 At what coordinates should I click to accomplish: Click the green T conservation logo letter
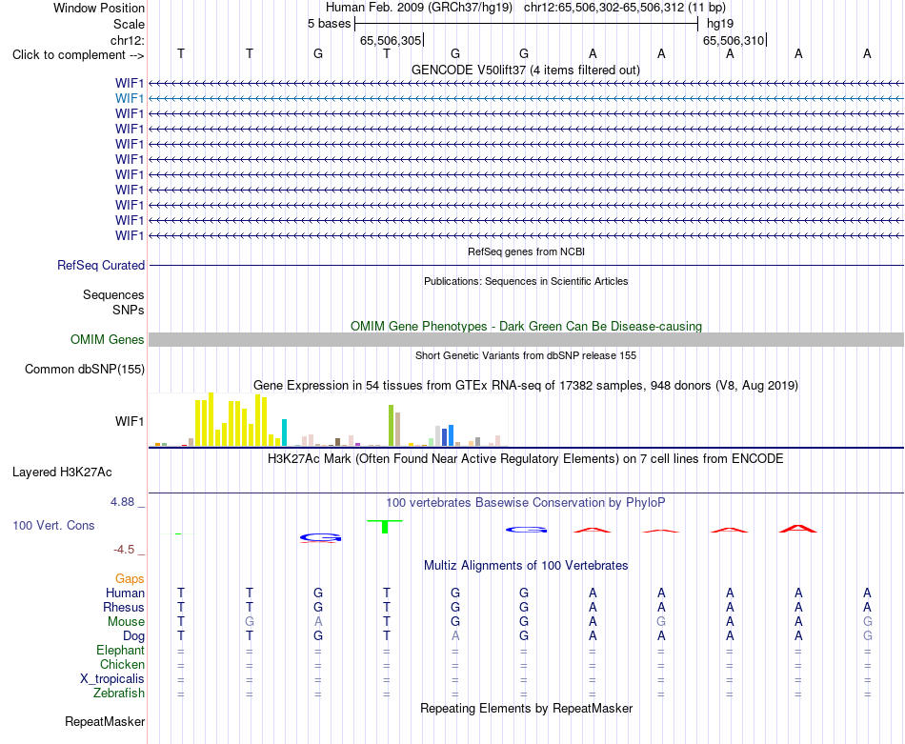[x=385, y=527]
